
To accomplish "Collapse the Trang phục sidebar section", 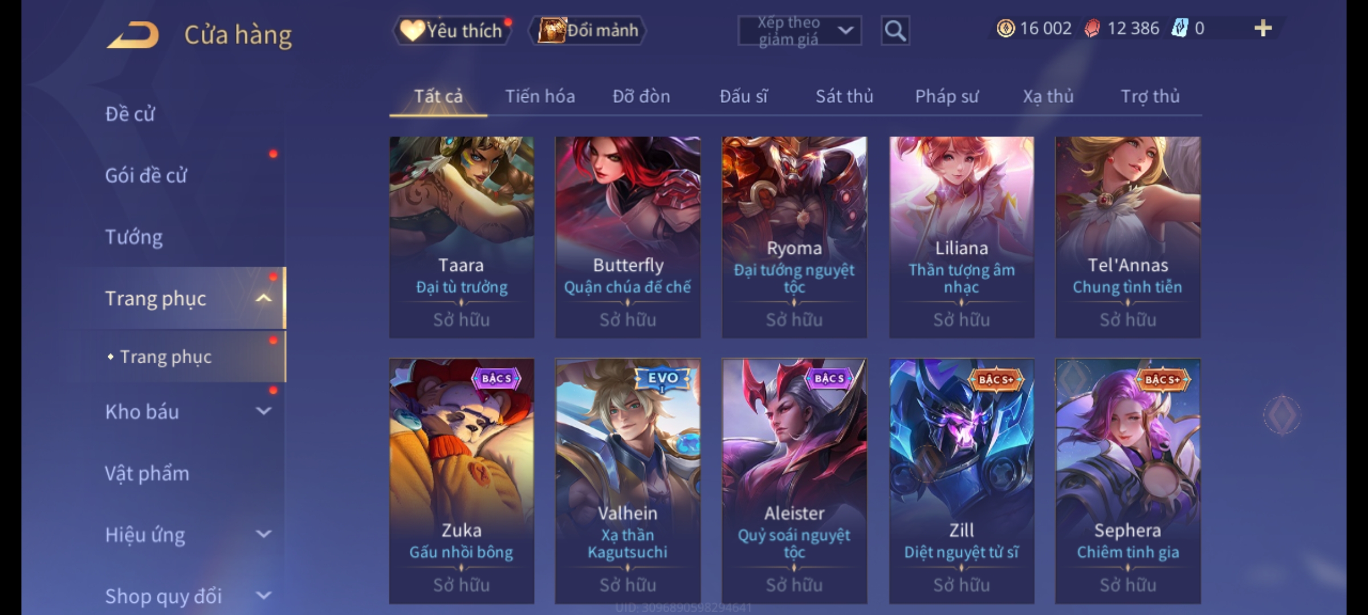I will point(263,298).
